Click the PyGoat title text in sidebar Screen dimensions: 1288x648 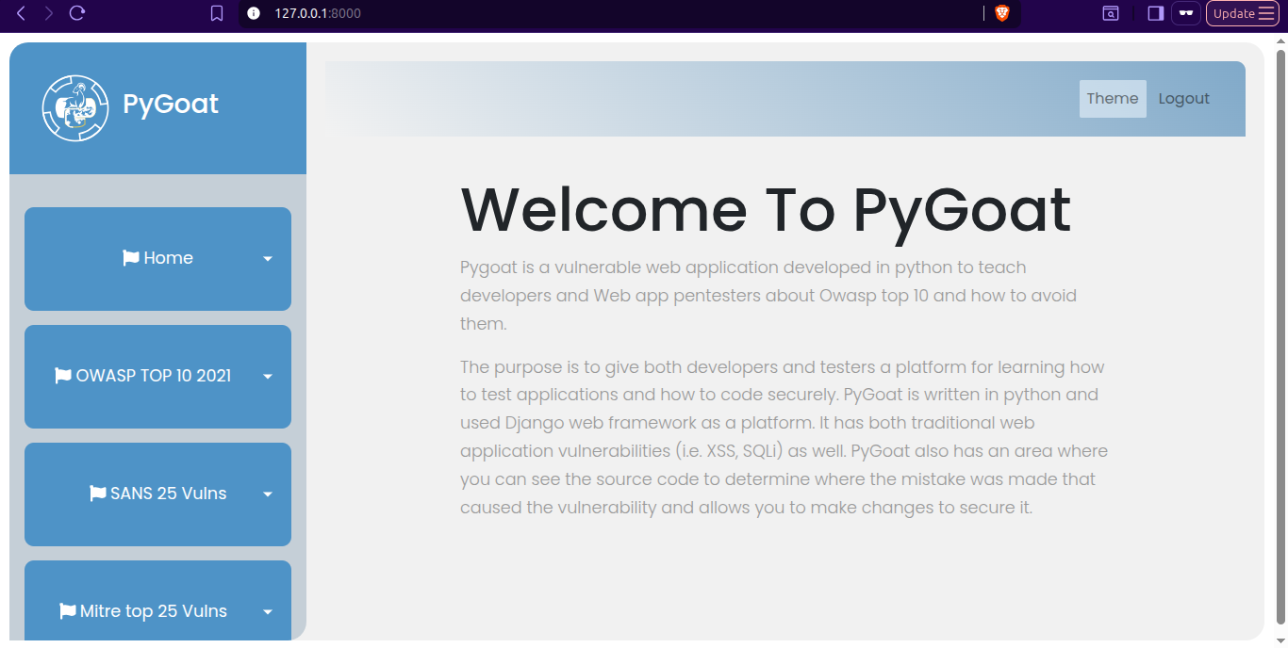tap(171, 105)
